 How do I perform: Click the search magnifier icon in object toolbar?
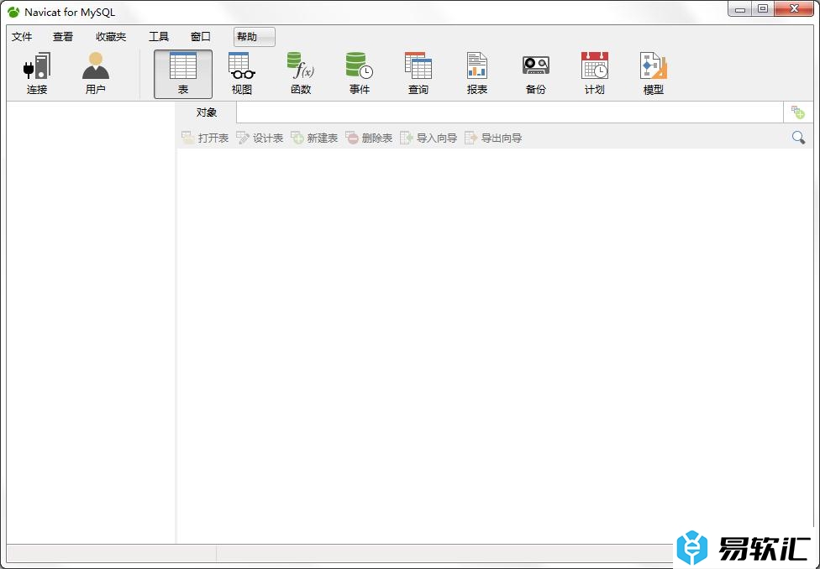[x=798, y=138]
